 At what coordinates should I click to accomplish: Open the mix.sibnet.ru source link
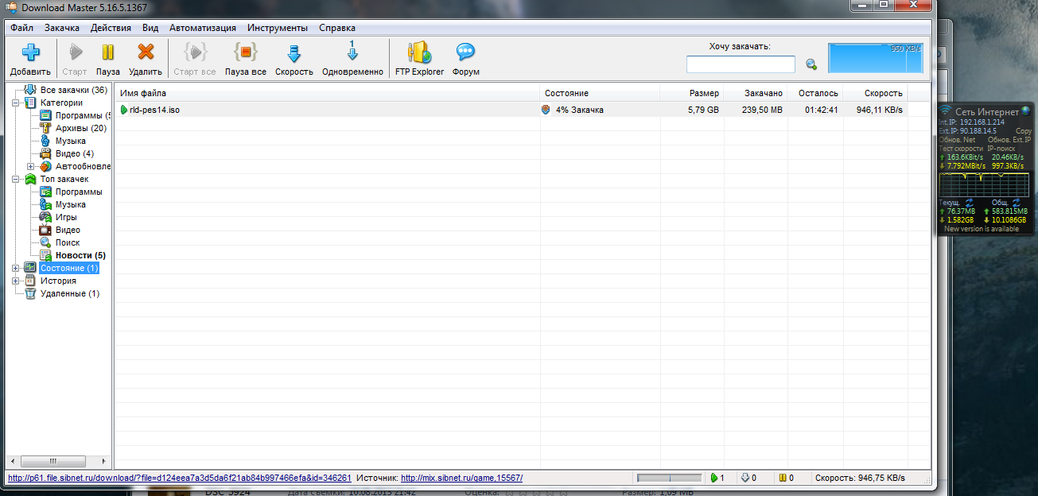coord(461,478)
